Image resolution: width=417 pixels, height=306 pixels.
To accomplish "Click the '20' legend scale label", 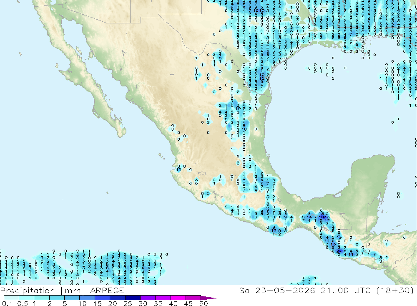I will tap(113, 303).
